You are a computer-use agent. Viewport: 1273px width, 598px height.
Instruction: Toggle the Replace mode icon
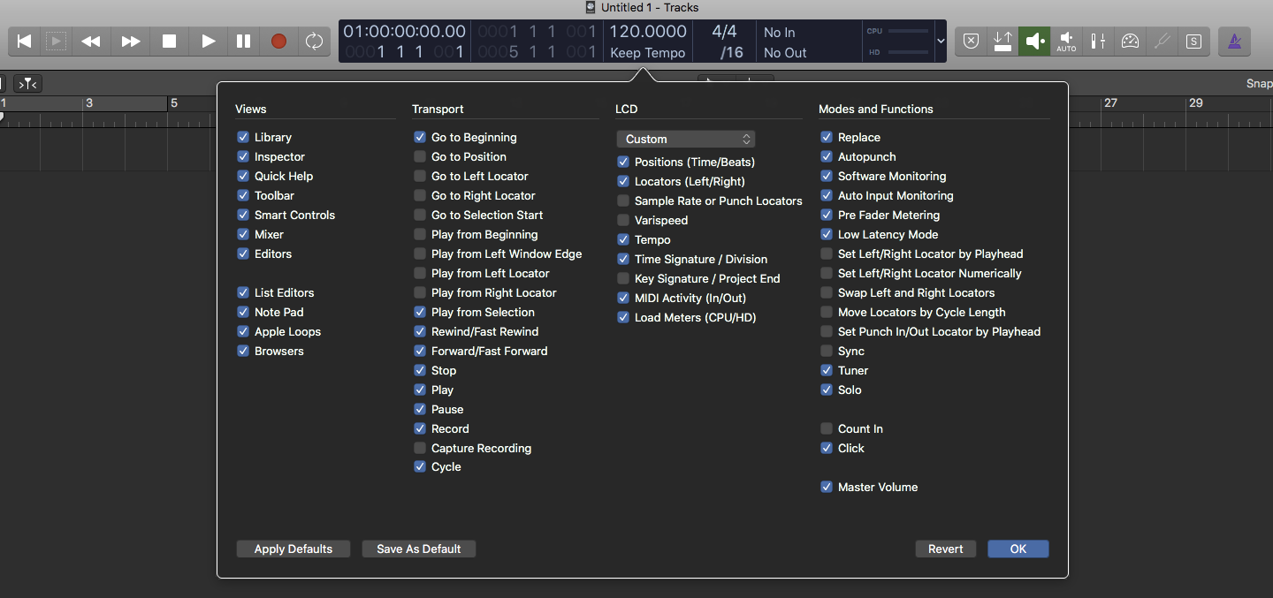point(971,42)
